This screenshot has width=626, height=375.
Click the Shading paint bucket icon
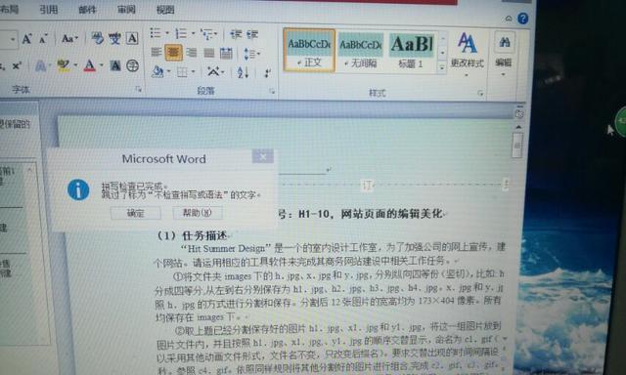[157, 71]
